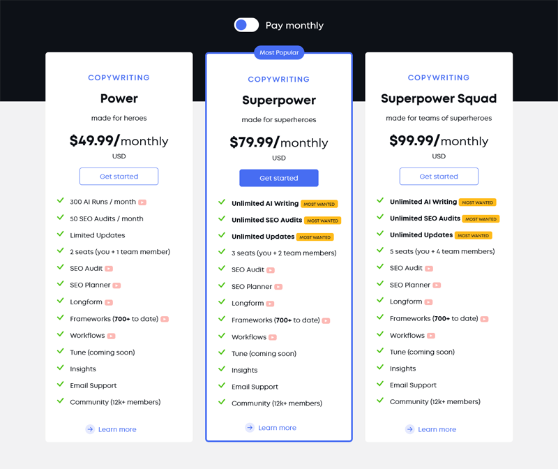Click Get started under Power plan
Image resolution: width=558 pixels, height=469 pixels.
point(119,177)
